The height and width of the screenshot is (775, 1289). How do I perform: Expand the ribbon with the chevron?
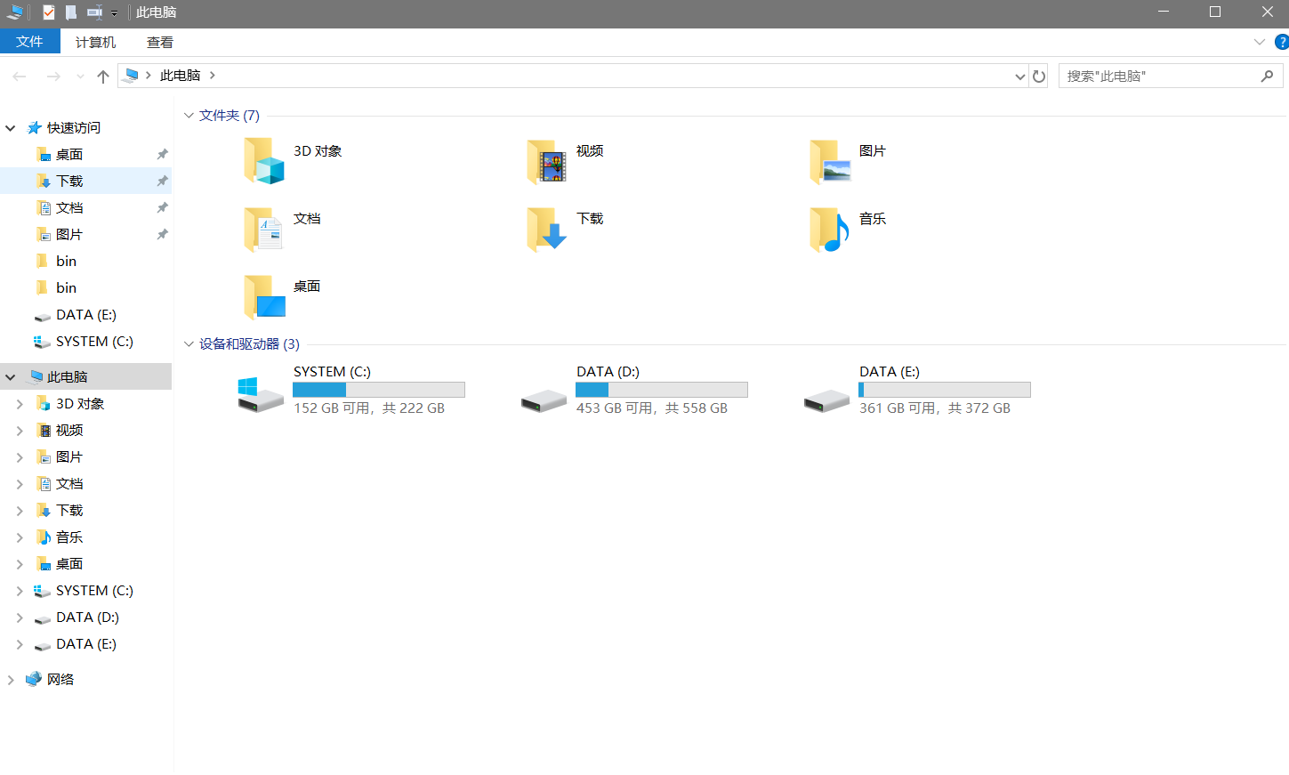point(1259,42)
